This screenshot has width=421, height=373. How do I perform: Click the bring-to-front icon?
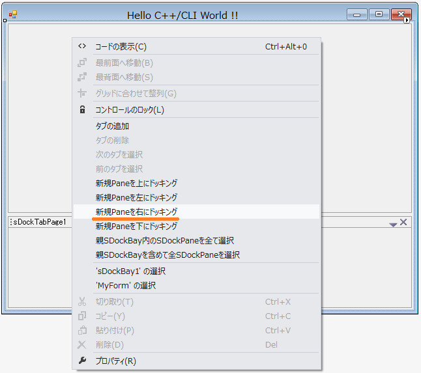[x=82, y=62]
